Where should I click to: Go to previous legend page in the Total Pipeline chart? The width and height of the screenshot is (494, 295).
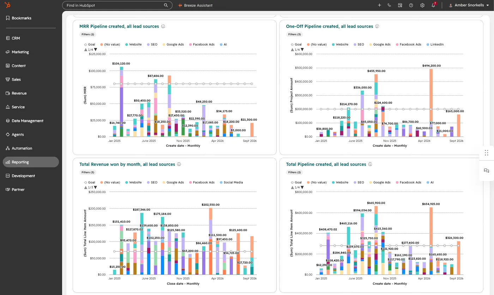click(293, 187)
